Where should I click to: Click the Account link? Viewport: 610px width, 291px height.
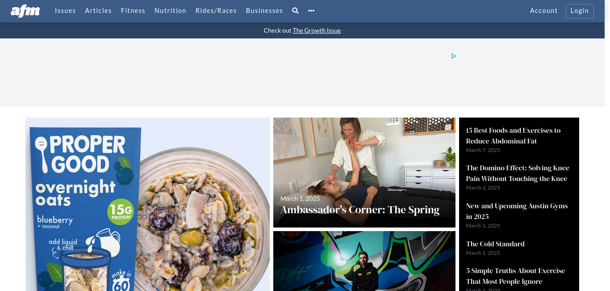[544, 11]
